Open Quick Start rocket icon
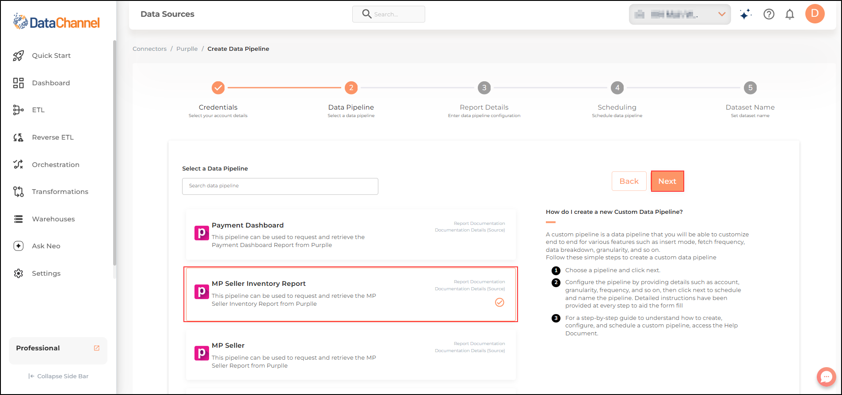 [x=18, y=56]
